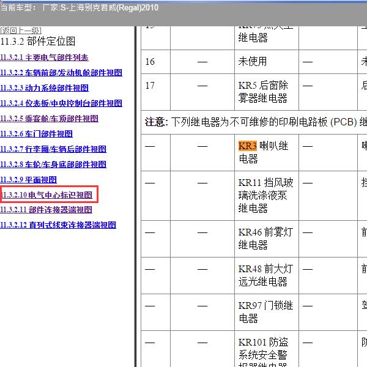Viewport: 367px width, 367px height.
Task: Select the 未使用 cell in row 16
Action: (x=267, y=62)
